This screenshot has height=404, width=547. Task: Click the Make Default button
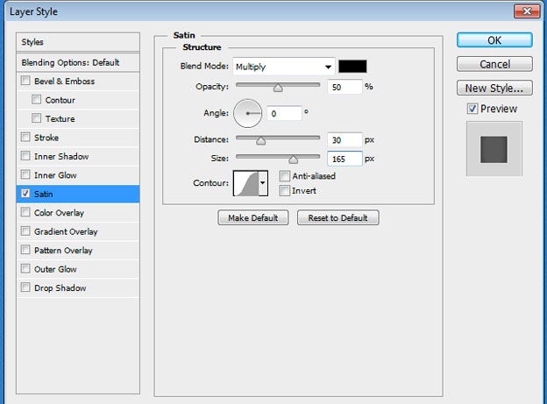[253, 217]
